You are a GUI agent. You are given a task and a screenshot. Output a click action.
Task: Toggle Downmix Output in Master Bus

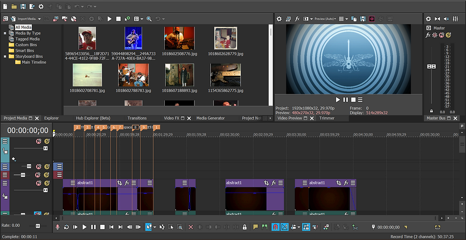(437, 19)
